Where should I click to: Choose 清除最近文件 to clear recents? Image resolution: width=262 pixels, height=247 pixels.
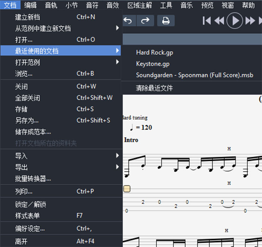click(155, 88)
